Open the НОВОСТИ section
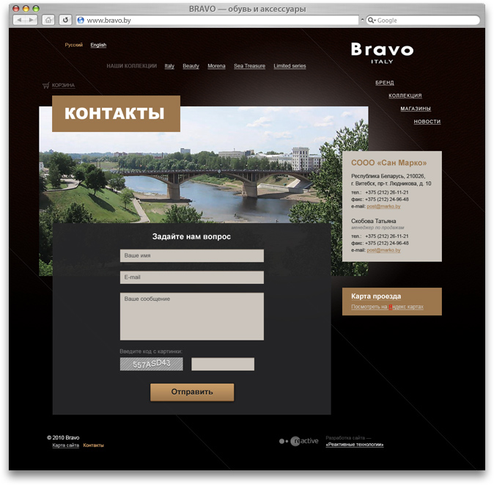 point(427,121)
